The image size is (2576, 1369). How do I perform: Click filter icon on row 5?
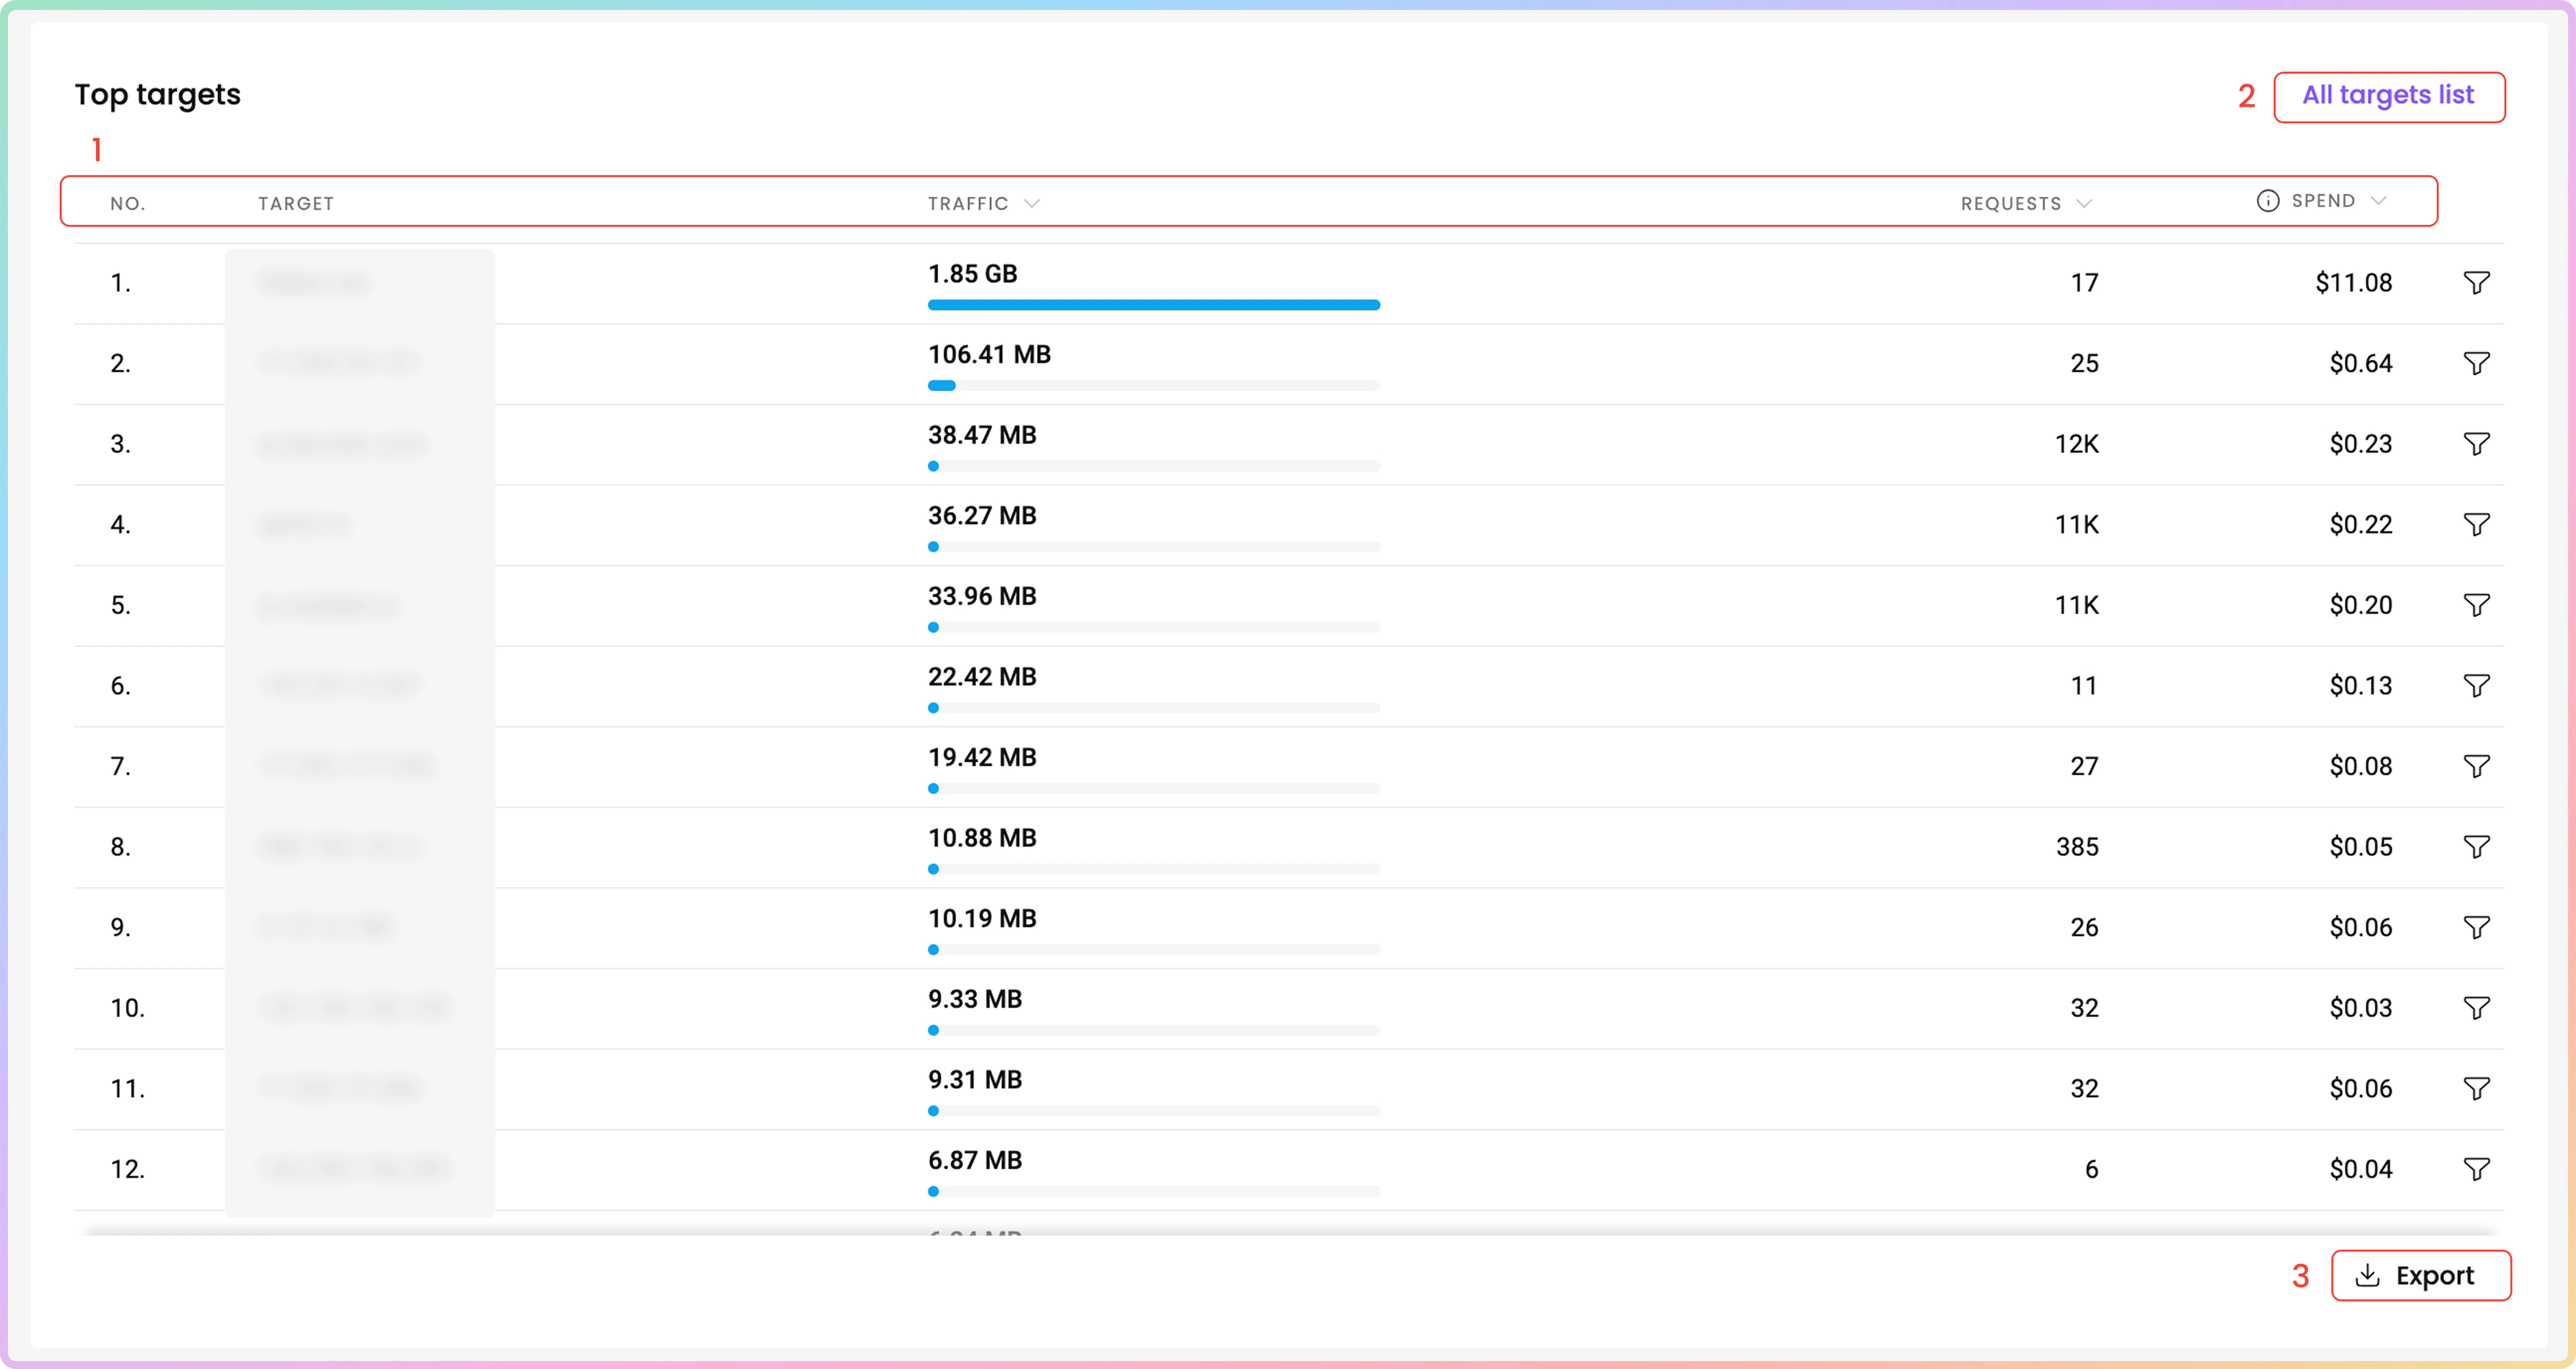2476,605
